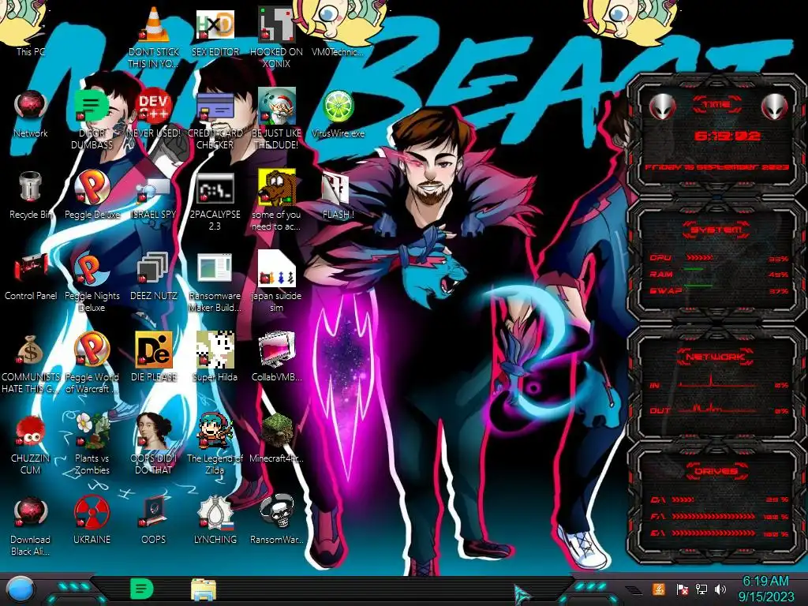Viewport: 808px width, 606px height.
Task: Click left alien head on TIME gadget
Action: [x=663, y=107]
